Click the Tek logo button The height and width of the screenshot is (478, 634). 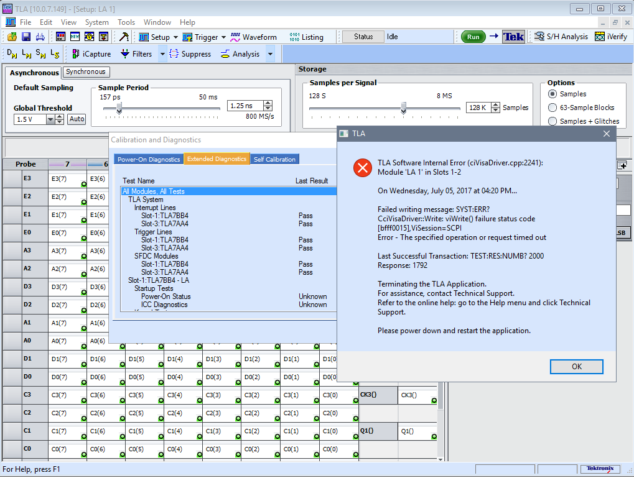tap(513, 37)
